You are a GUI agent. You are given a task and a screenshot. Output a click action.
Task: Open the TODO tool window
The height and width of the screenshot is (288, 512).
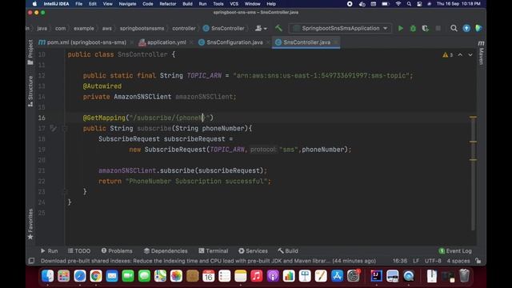(x=79, y=250)
